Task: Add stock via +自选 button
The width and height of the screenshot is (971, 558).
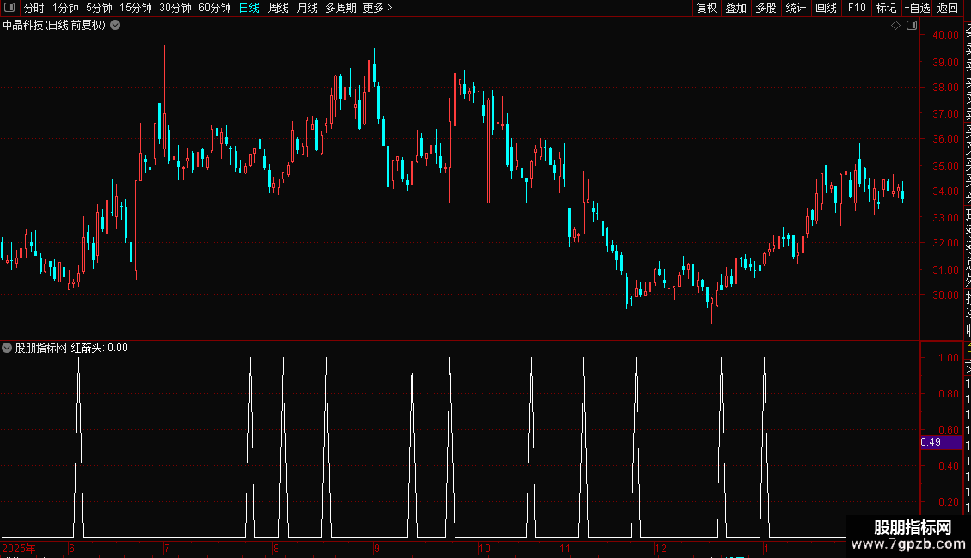Action: pyautogui.click(x=917, y=8)
